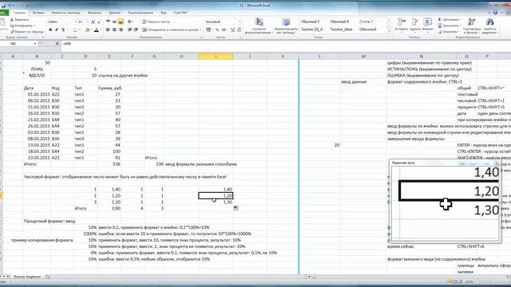Click insert function fx button

57,44
